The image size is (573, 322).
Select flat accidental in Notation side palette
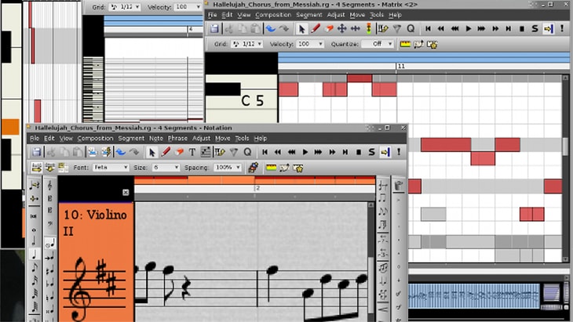[x=49, y=284]
